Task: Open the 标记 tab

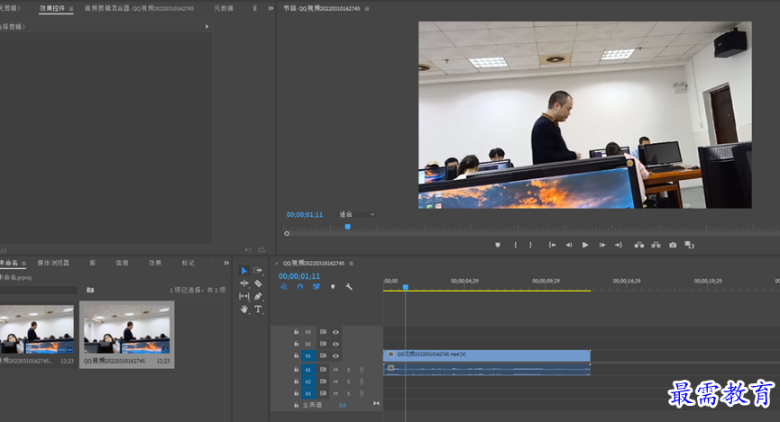Action: (x=188, y=263)
